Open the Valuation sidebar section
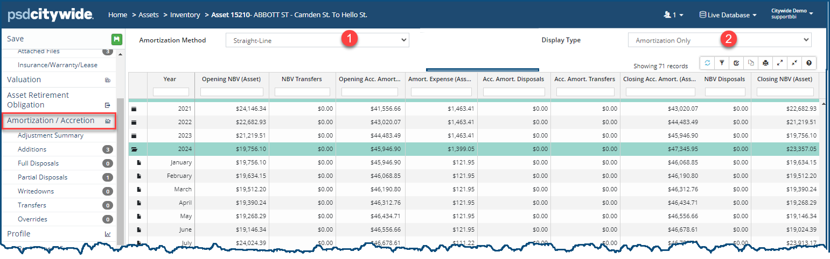This screenshot has height=259, width=830. pyautogui.click(x=24, y=80)
